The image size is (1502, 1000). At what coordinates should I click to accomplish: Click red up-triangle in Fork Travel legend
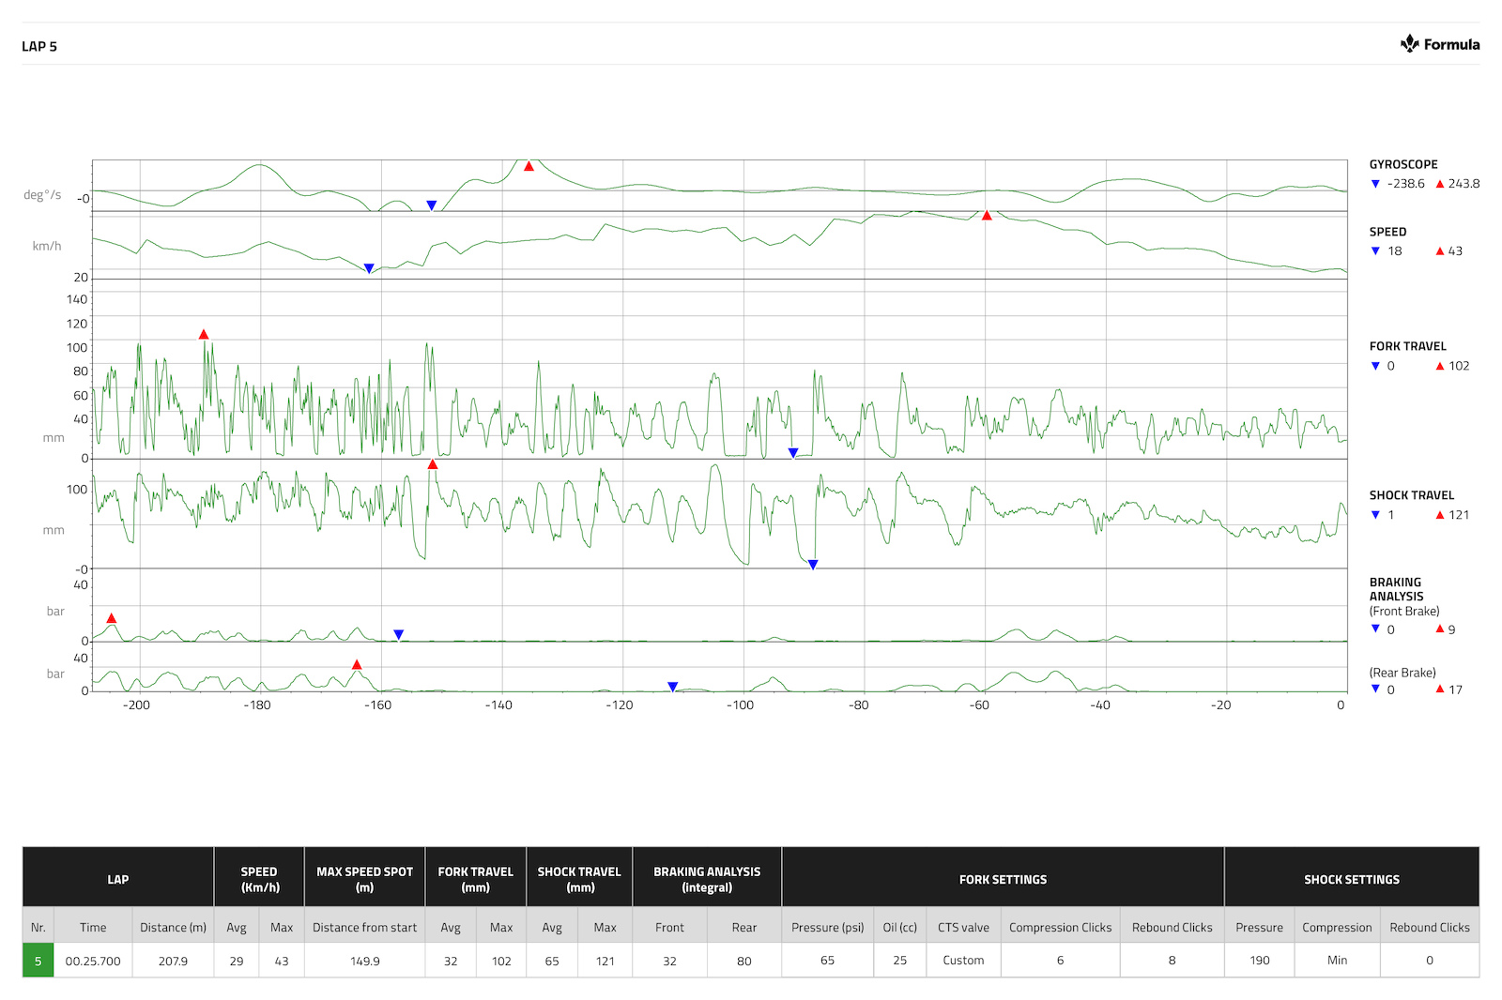tap(1440, 366)
